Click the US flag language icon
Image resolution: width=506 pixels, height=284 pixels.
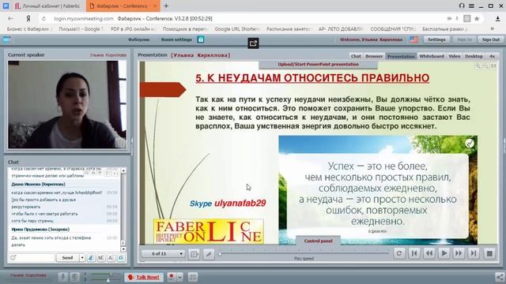[413, 39]
